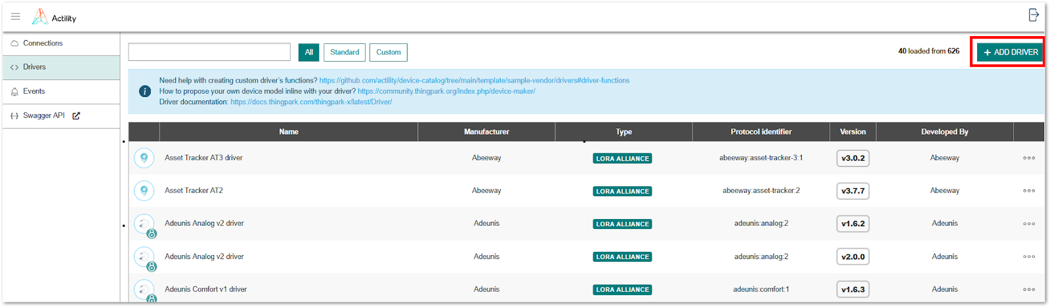This screenshot has width=1050, height=307.
Task: Click the Connections cloud icon
Action: click(x=14, y=43)
